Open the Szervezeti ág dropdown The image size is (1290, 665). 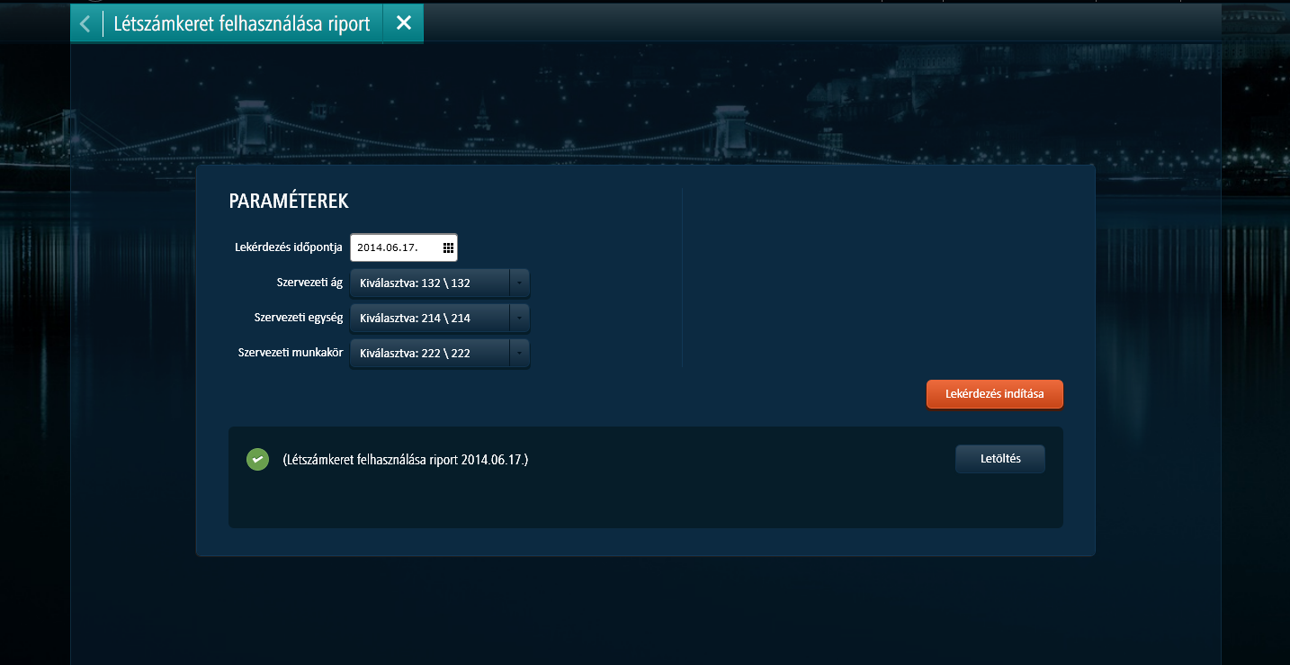point(440,283)
